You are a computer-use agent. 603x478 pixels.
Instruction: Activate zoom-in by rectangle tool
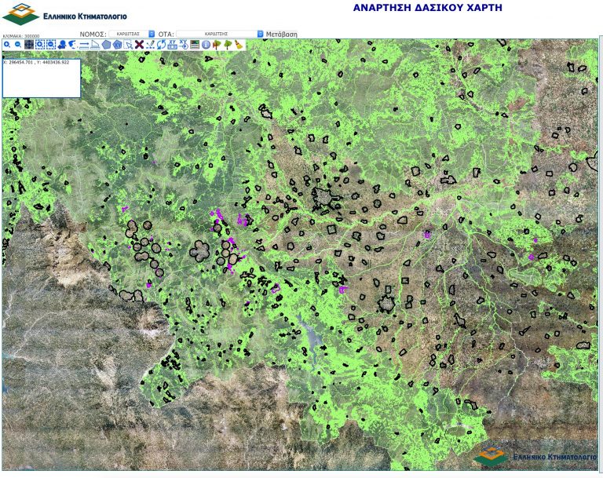[39, 45]
